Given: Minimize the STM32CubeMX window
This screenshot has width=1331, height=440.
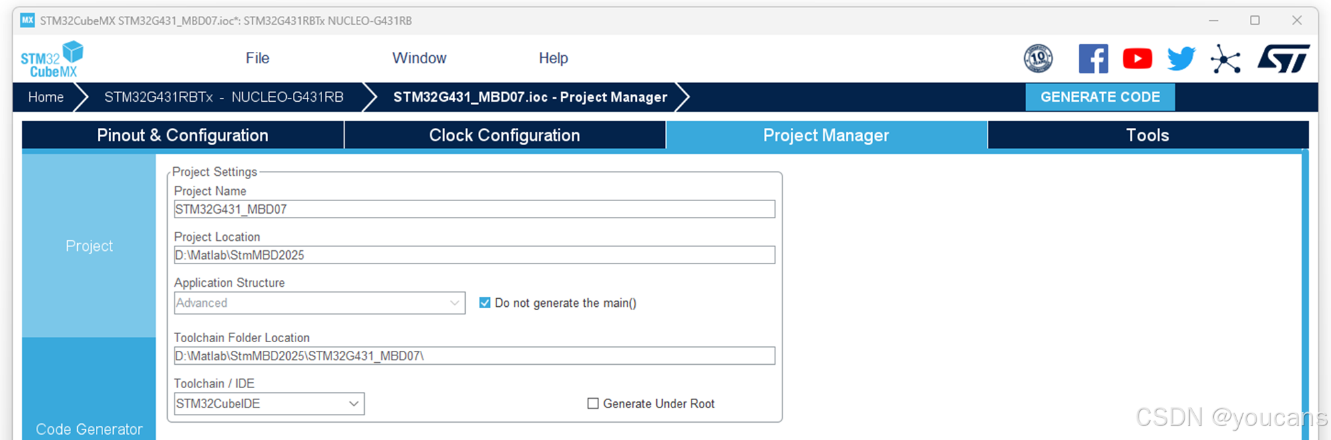Looking at the screenshot, I should click(1214, 21).
